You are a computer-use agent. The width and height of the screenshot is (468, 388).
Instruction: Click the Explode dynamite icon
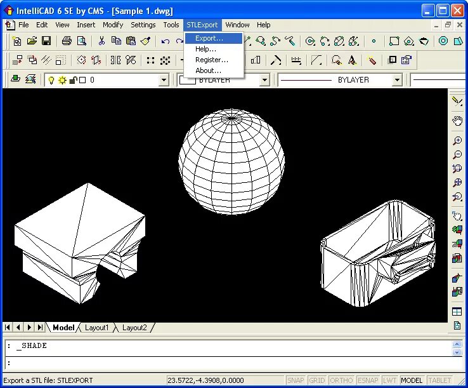[x=372, y=60]
